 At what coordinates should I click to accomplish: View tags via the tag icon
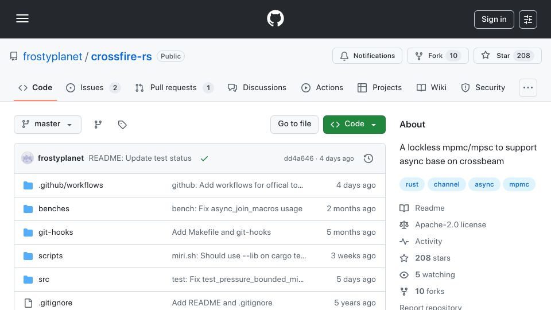(x=122, y=125)
